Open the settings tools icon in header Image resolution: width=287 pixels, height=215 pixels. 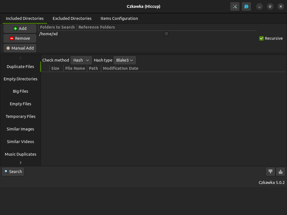click(x=235, y=7)
